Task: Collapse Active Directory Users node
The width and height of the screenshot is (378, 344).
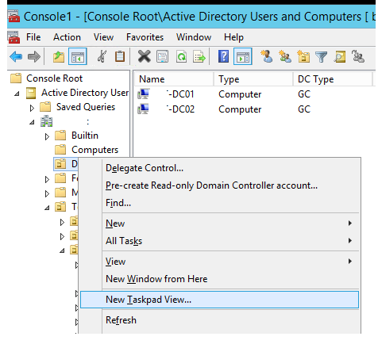Action: (x=17, y=94)
